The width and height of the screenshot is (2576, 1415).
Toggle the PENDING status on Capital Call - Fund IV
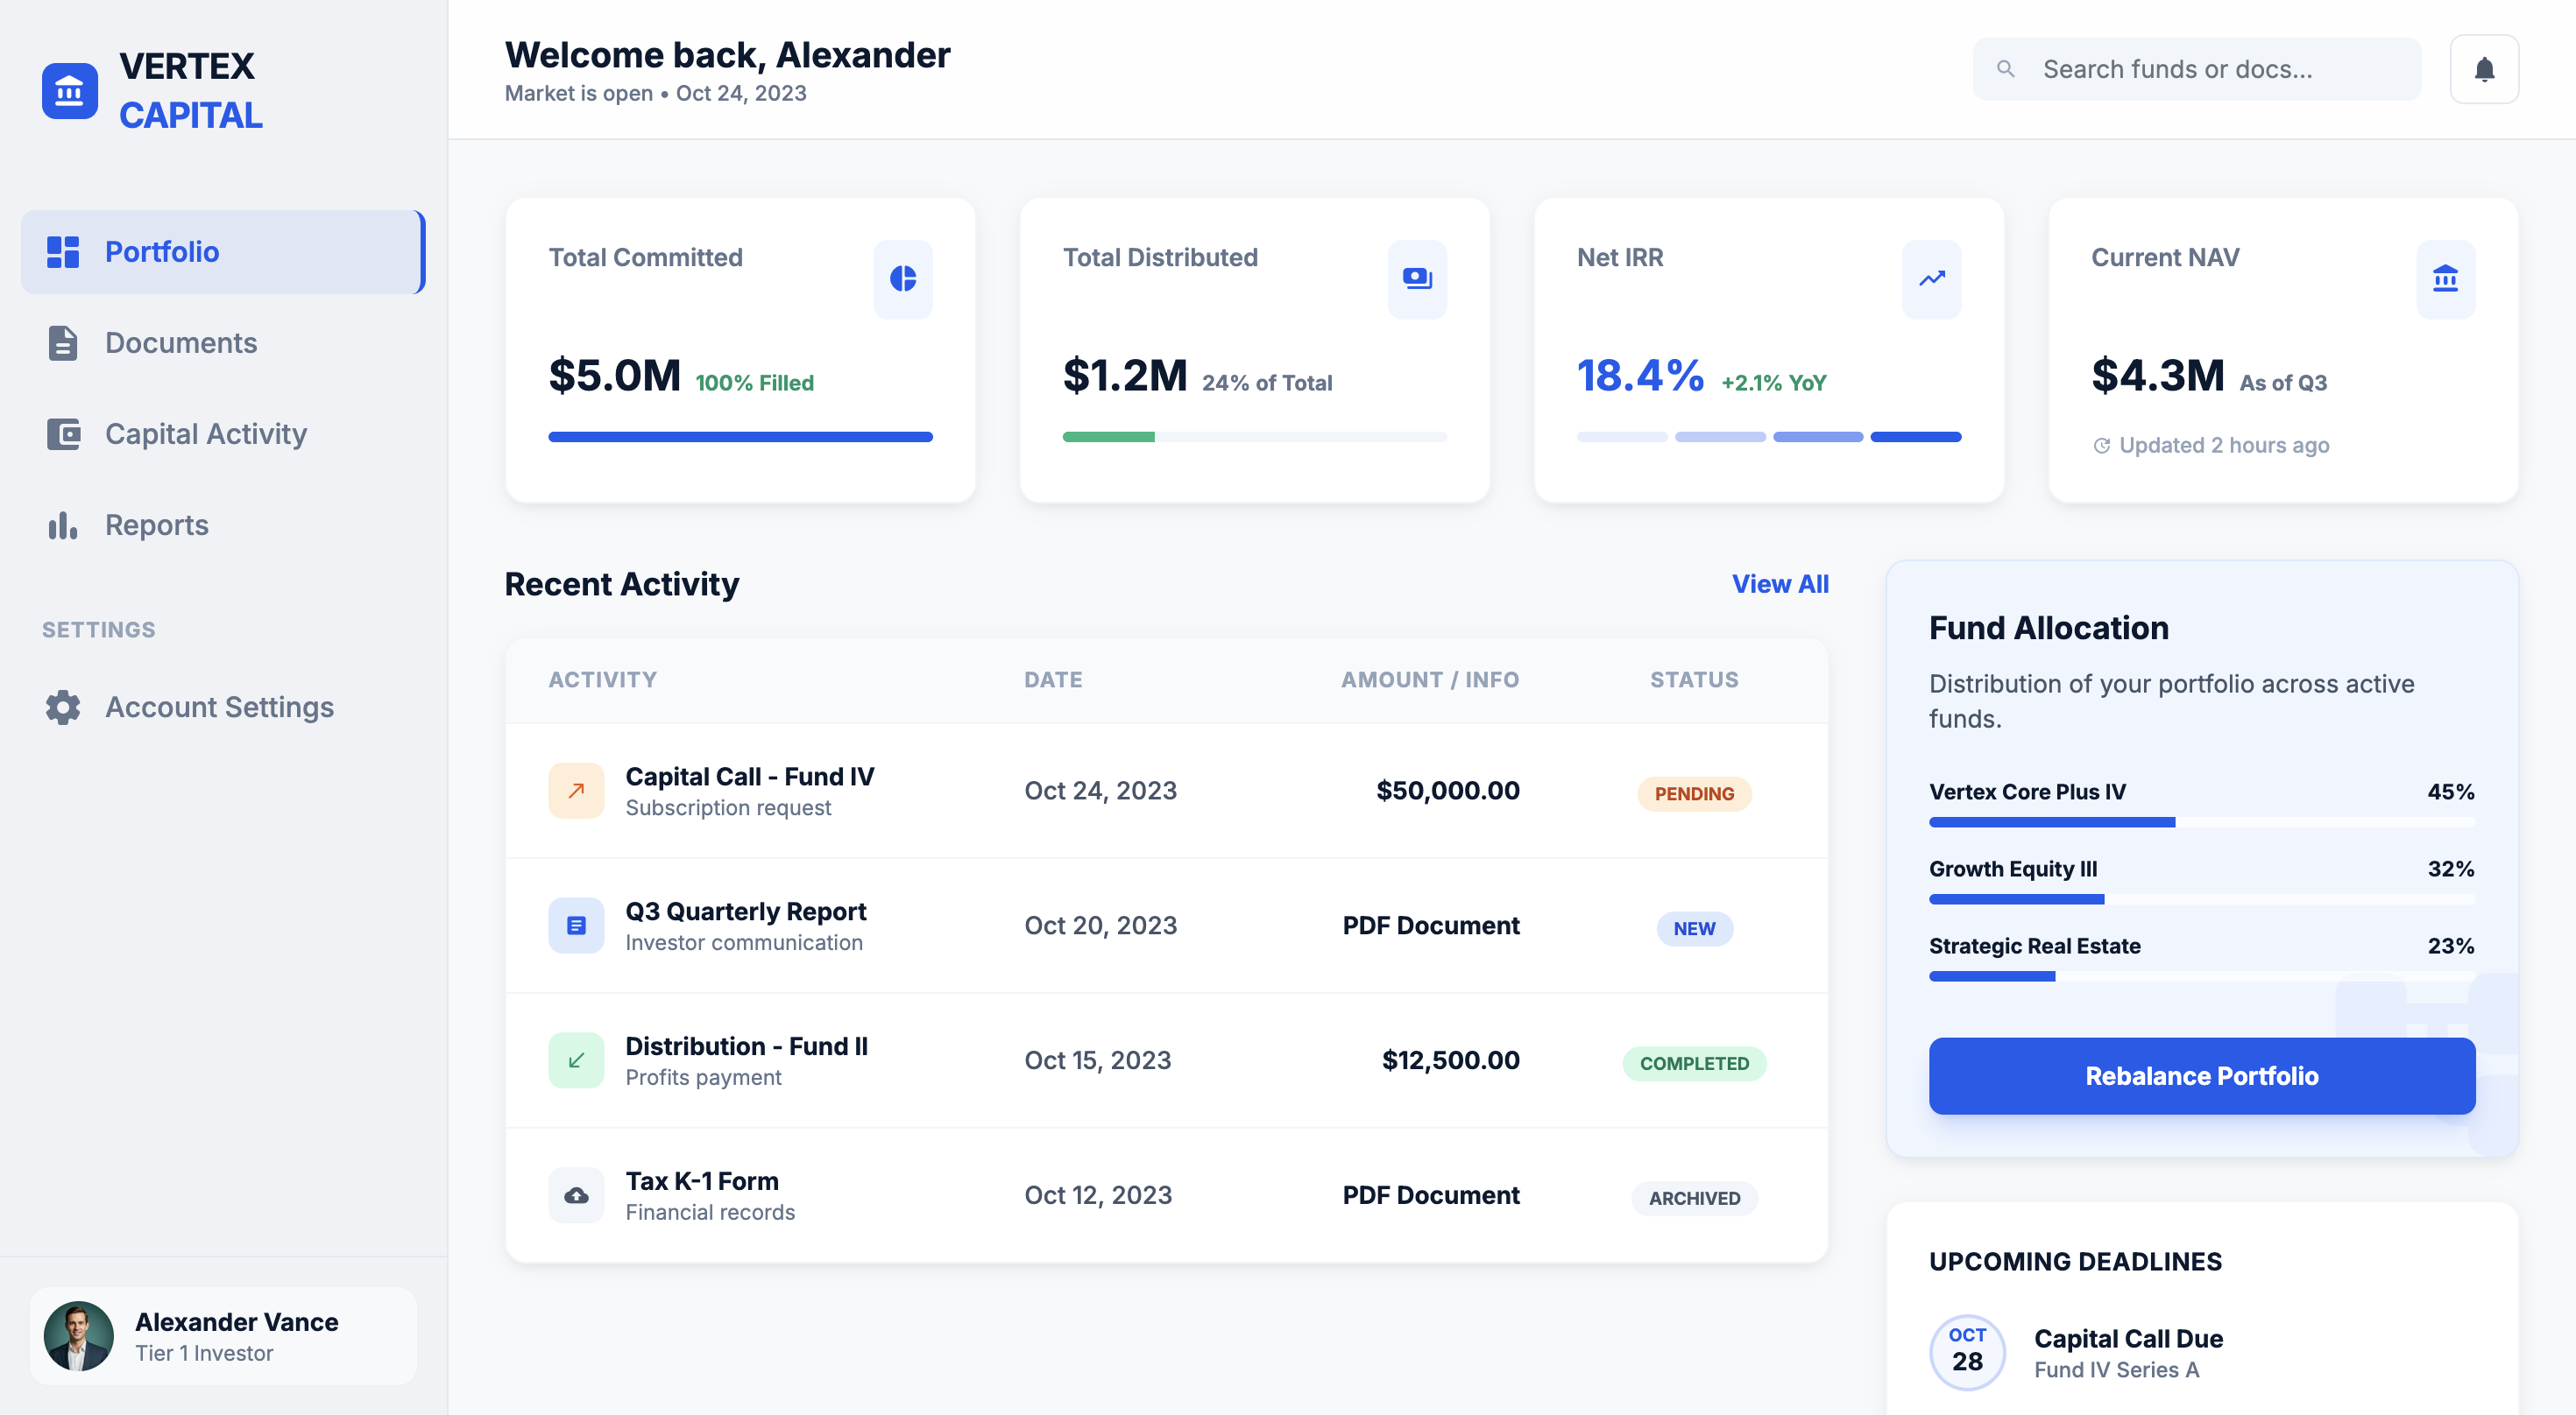point(1693,793)
